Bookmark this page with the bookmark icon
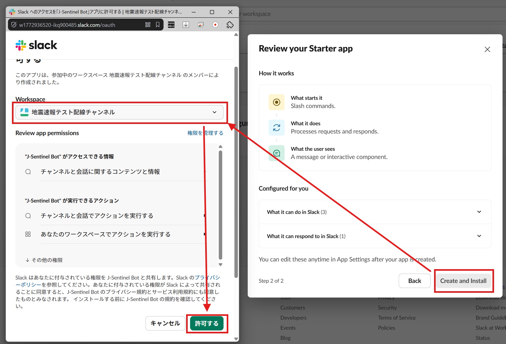Screen dimensions: 506x344 [158, 25]
